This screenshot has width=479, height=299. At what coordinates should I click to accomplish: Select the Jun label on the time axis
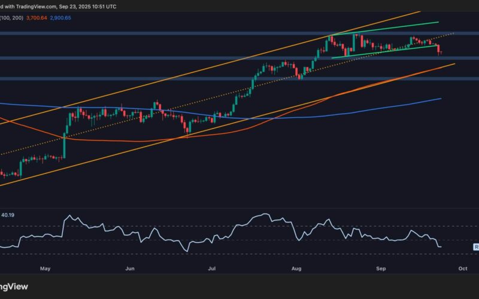click(129, 269)
